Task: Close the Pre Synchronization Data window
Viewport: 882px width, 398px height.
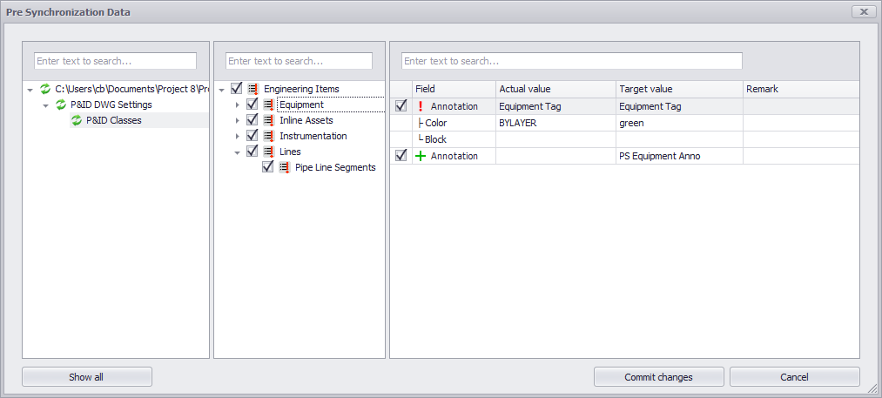Action: pyautogui.click(x=864, y=11)
